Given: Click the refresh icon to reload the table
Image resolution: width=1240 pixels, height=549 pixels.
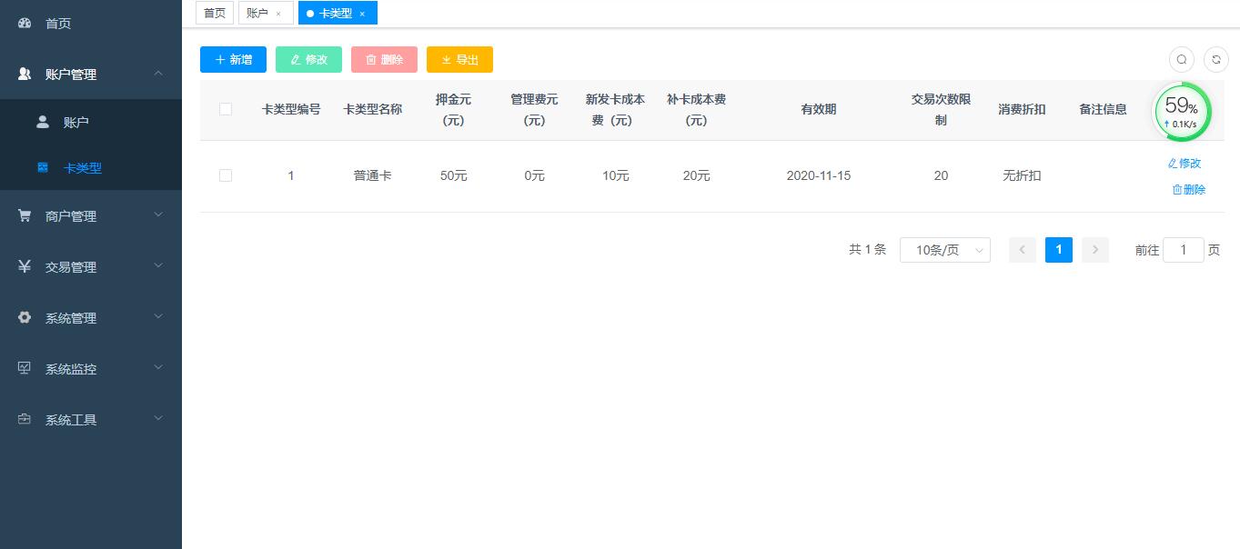Looking at the screenshot, I should point(1216,59).
